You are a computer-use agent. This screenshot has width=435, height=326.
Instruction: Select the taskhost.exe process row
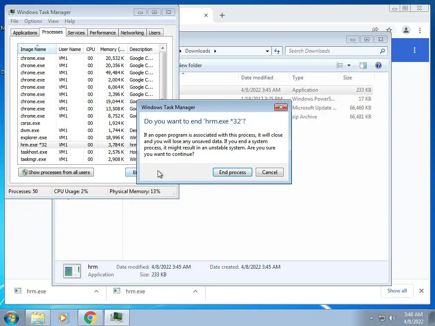[x=78, y=152]
